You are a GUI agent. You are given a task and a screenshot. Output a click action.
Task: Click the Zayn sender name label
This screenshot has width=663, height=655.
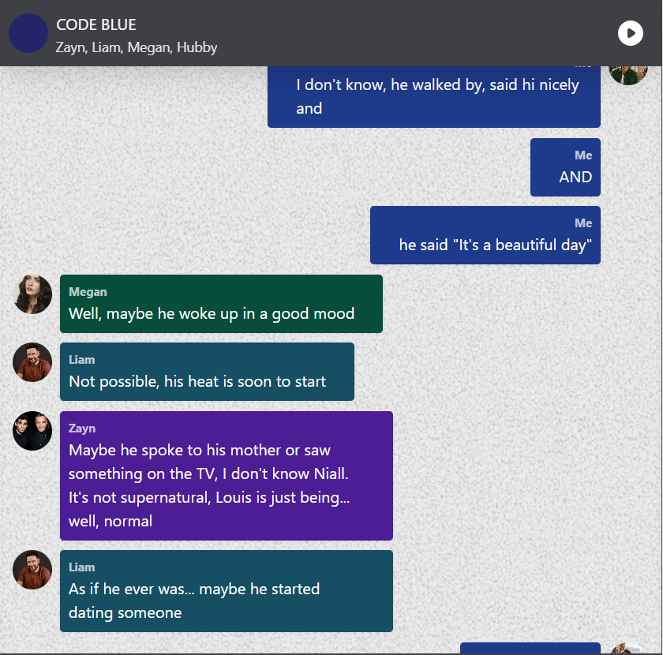[82, 429]
